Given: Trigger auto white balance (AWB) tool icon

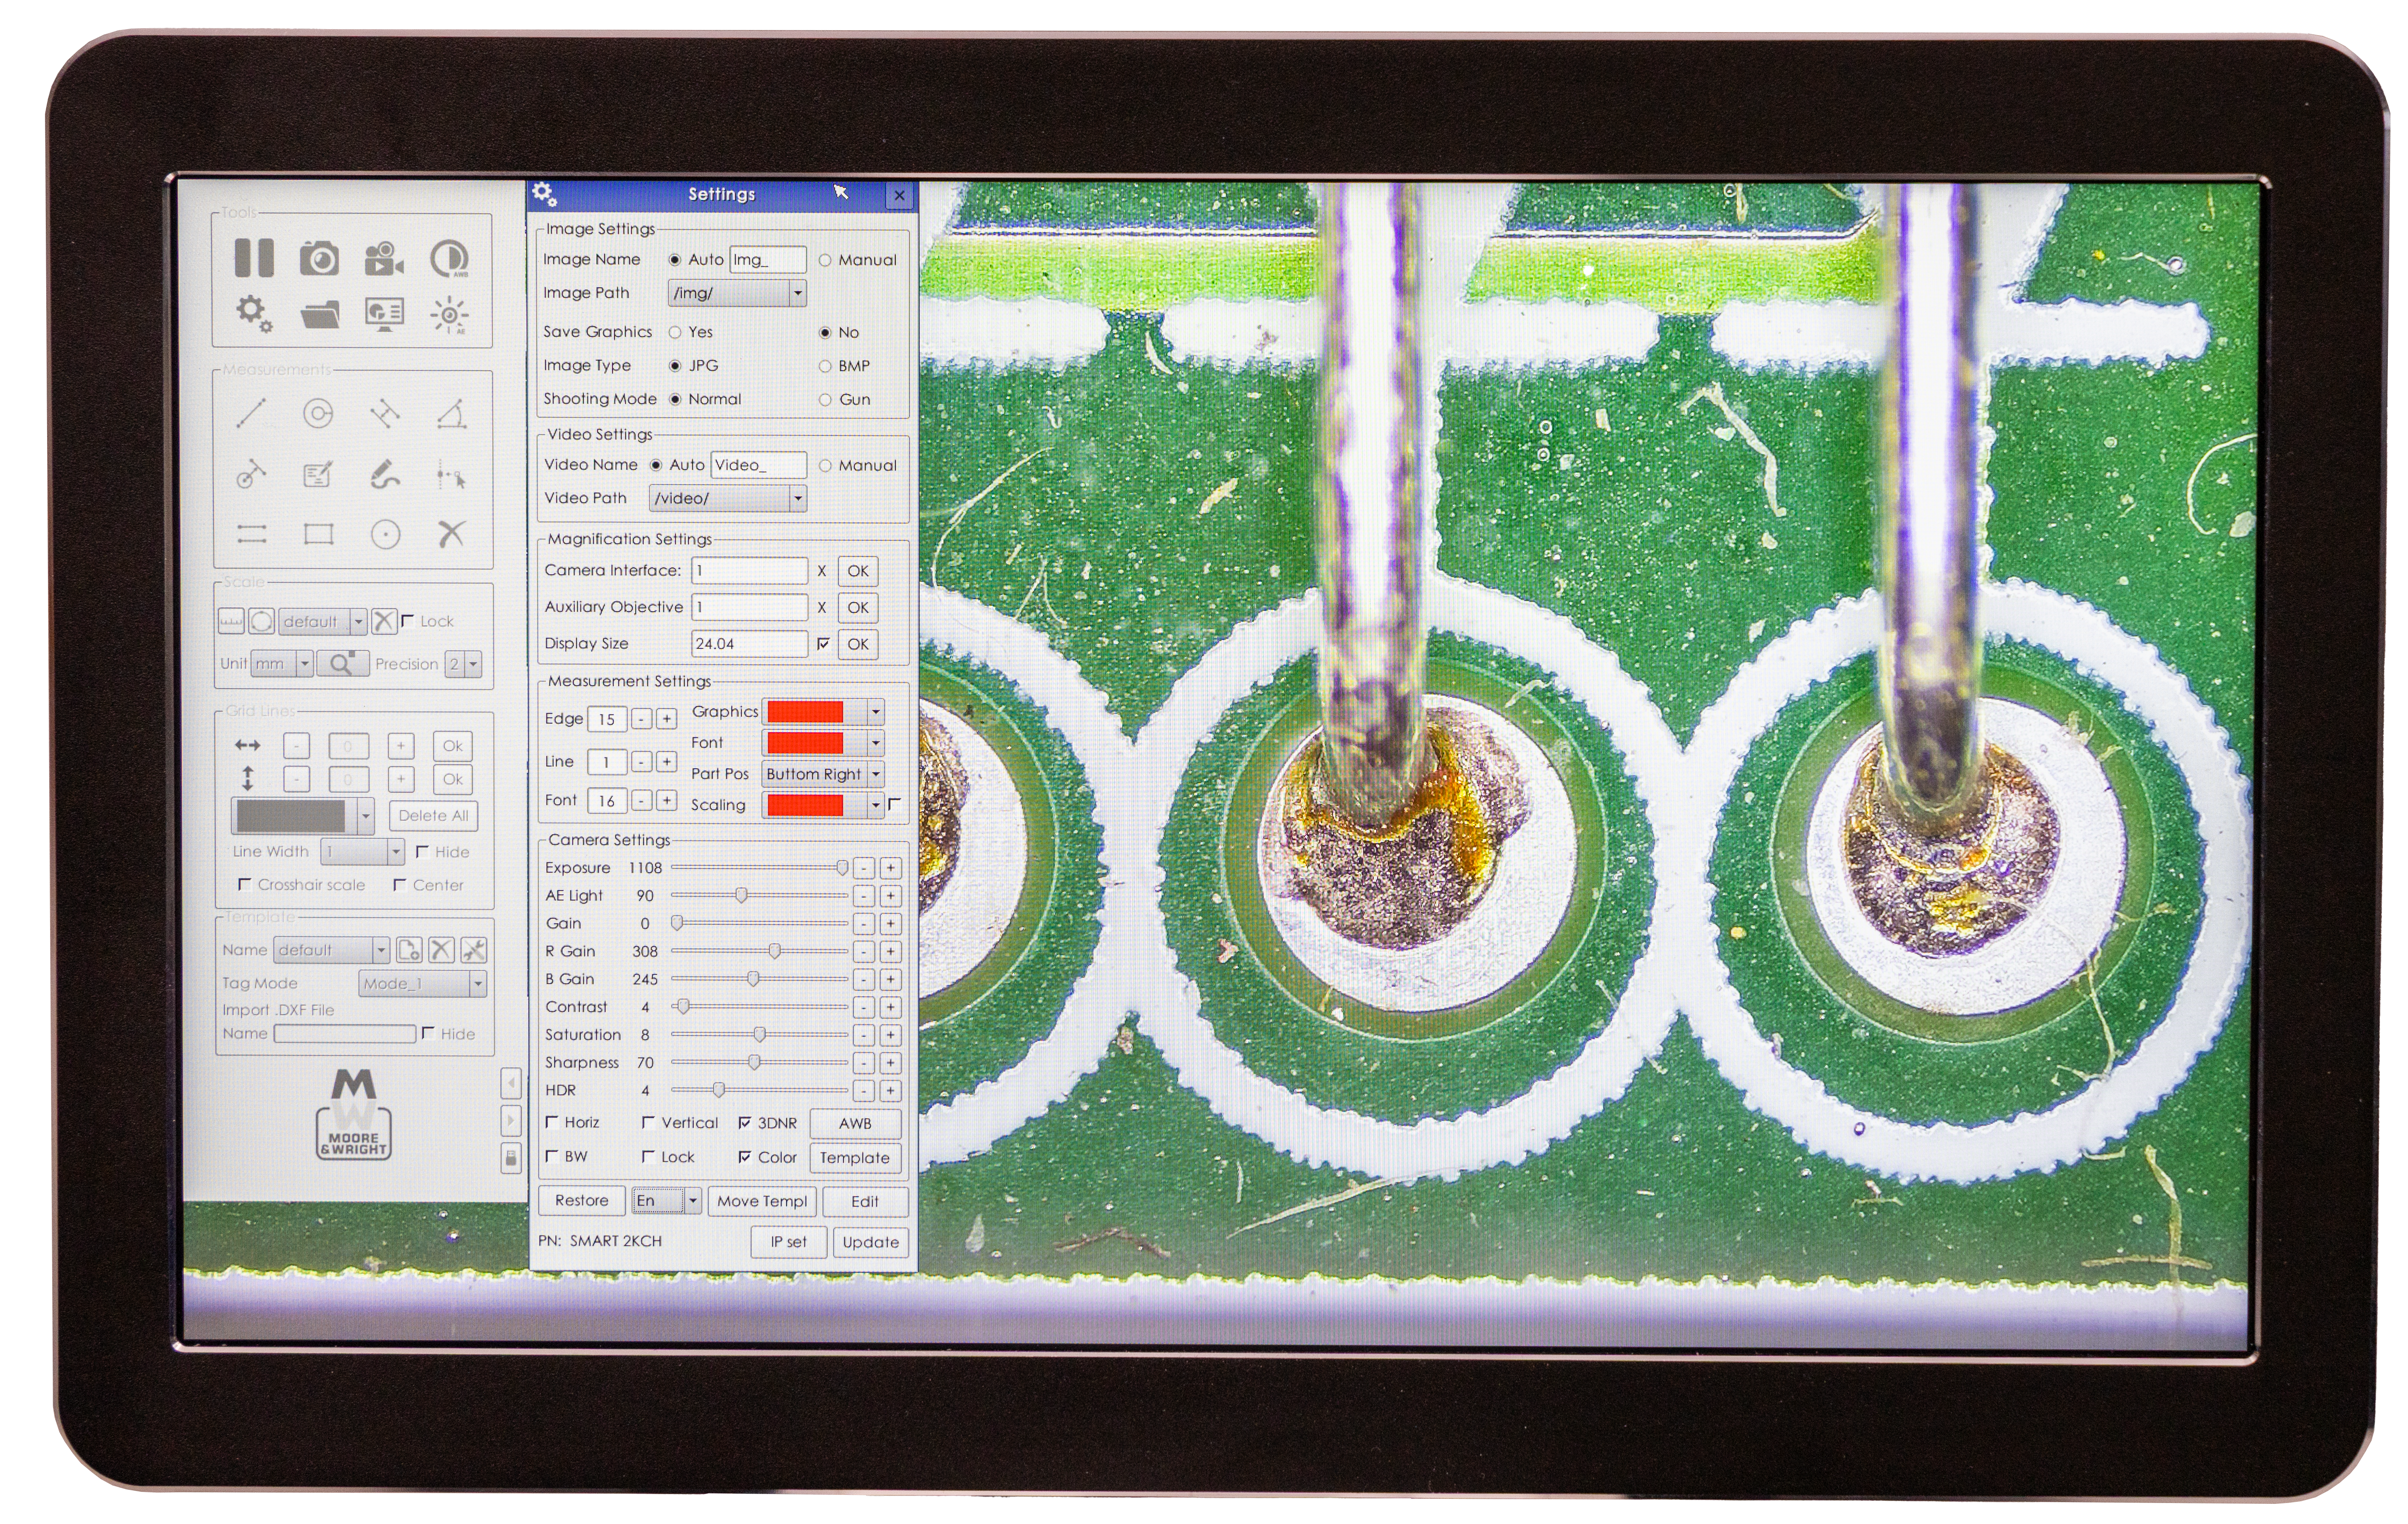Looking at the screenshot, I should point(449,259).
